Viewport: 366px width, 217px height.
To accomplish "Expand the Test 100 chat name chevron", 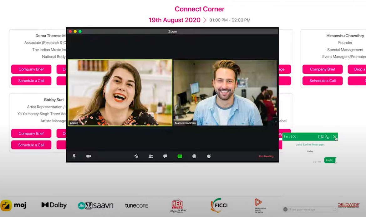I will click(x=298, y=137).
